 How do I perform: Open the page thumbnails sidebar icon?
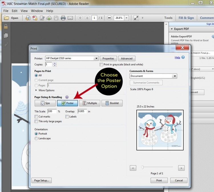point(5,36)
